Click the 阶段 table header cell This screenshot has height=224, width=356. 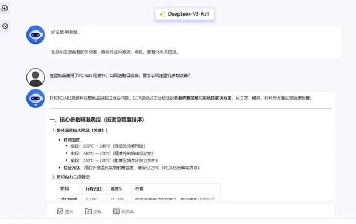click(x=69, y=188)
